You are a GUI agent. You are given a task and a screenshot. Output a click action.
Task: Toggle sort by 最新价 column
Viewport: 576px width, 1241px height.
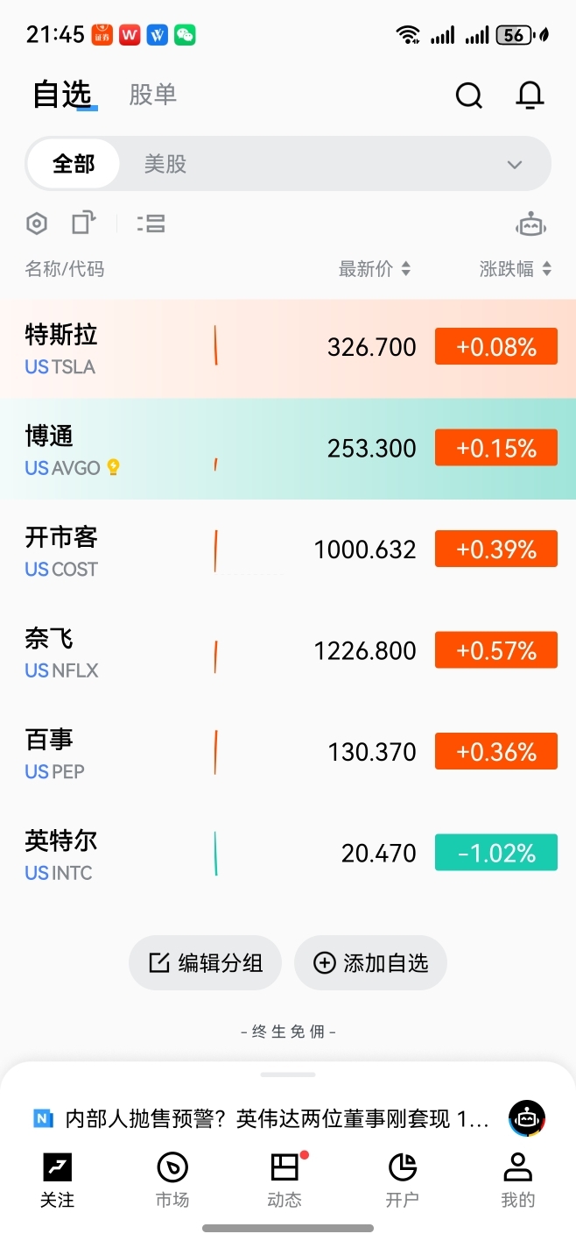(x=375, y=269)
